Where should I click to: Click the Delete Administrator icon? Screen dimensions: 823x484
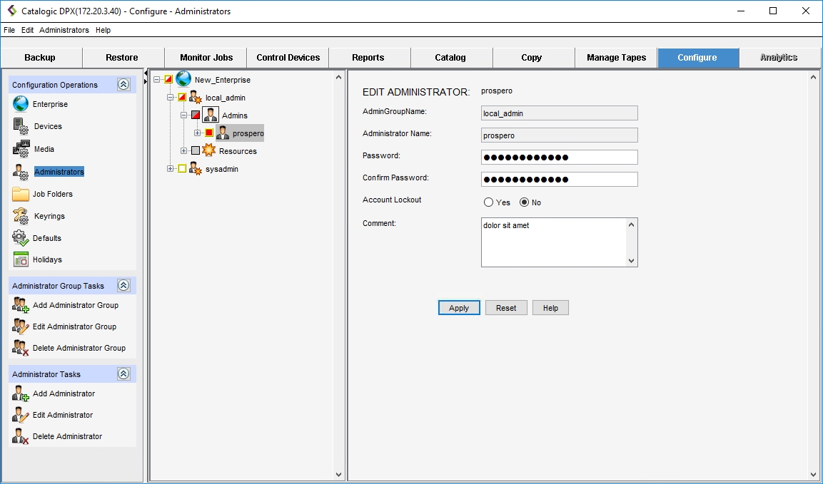coord(21,436)
